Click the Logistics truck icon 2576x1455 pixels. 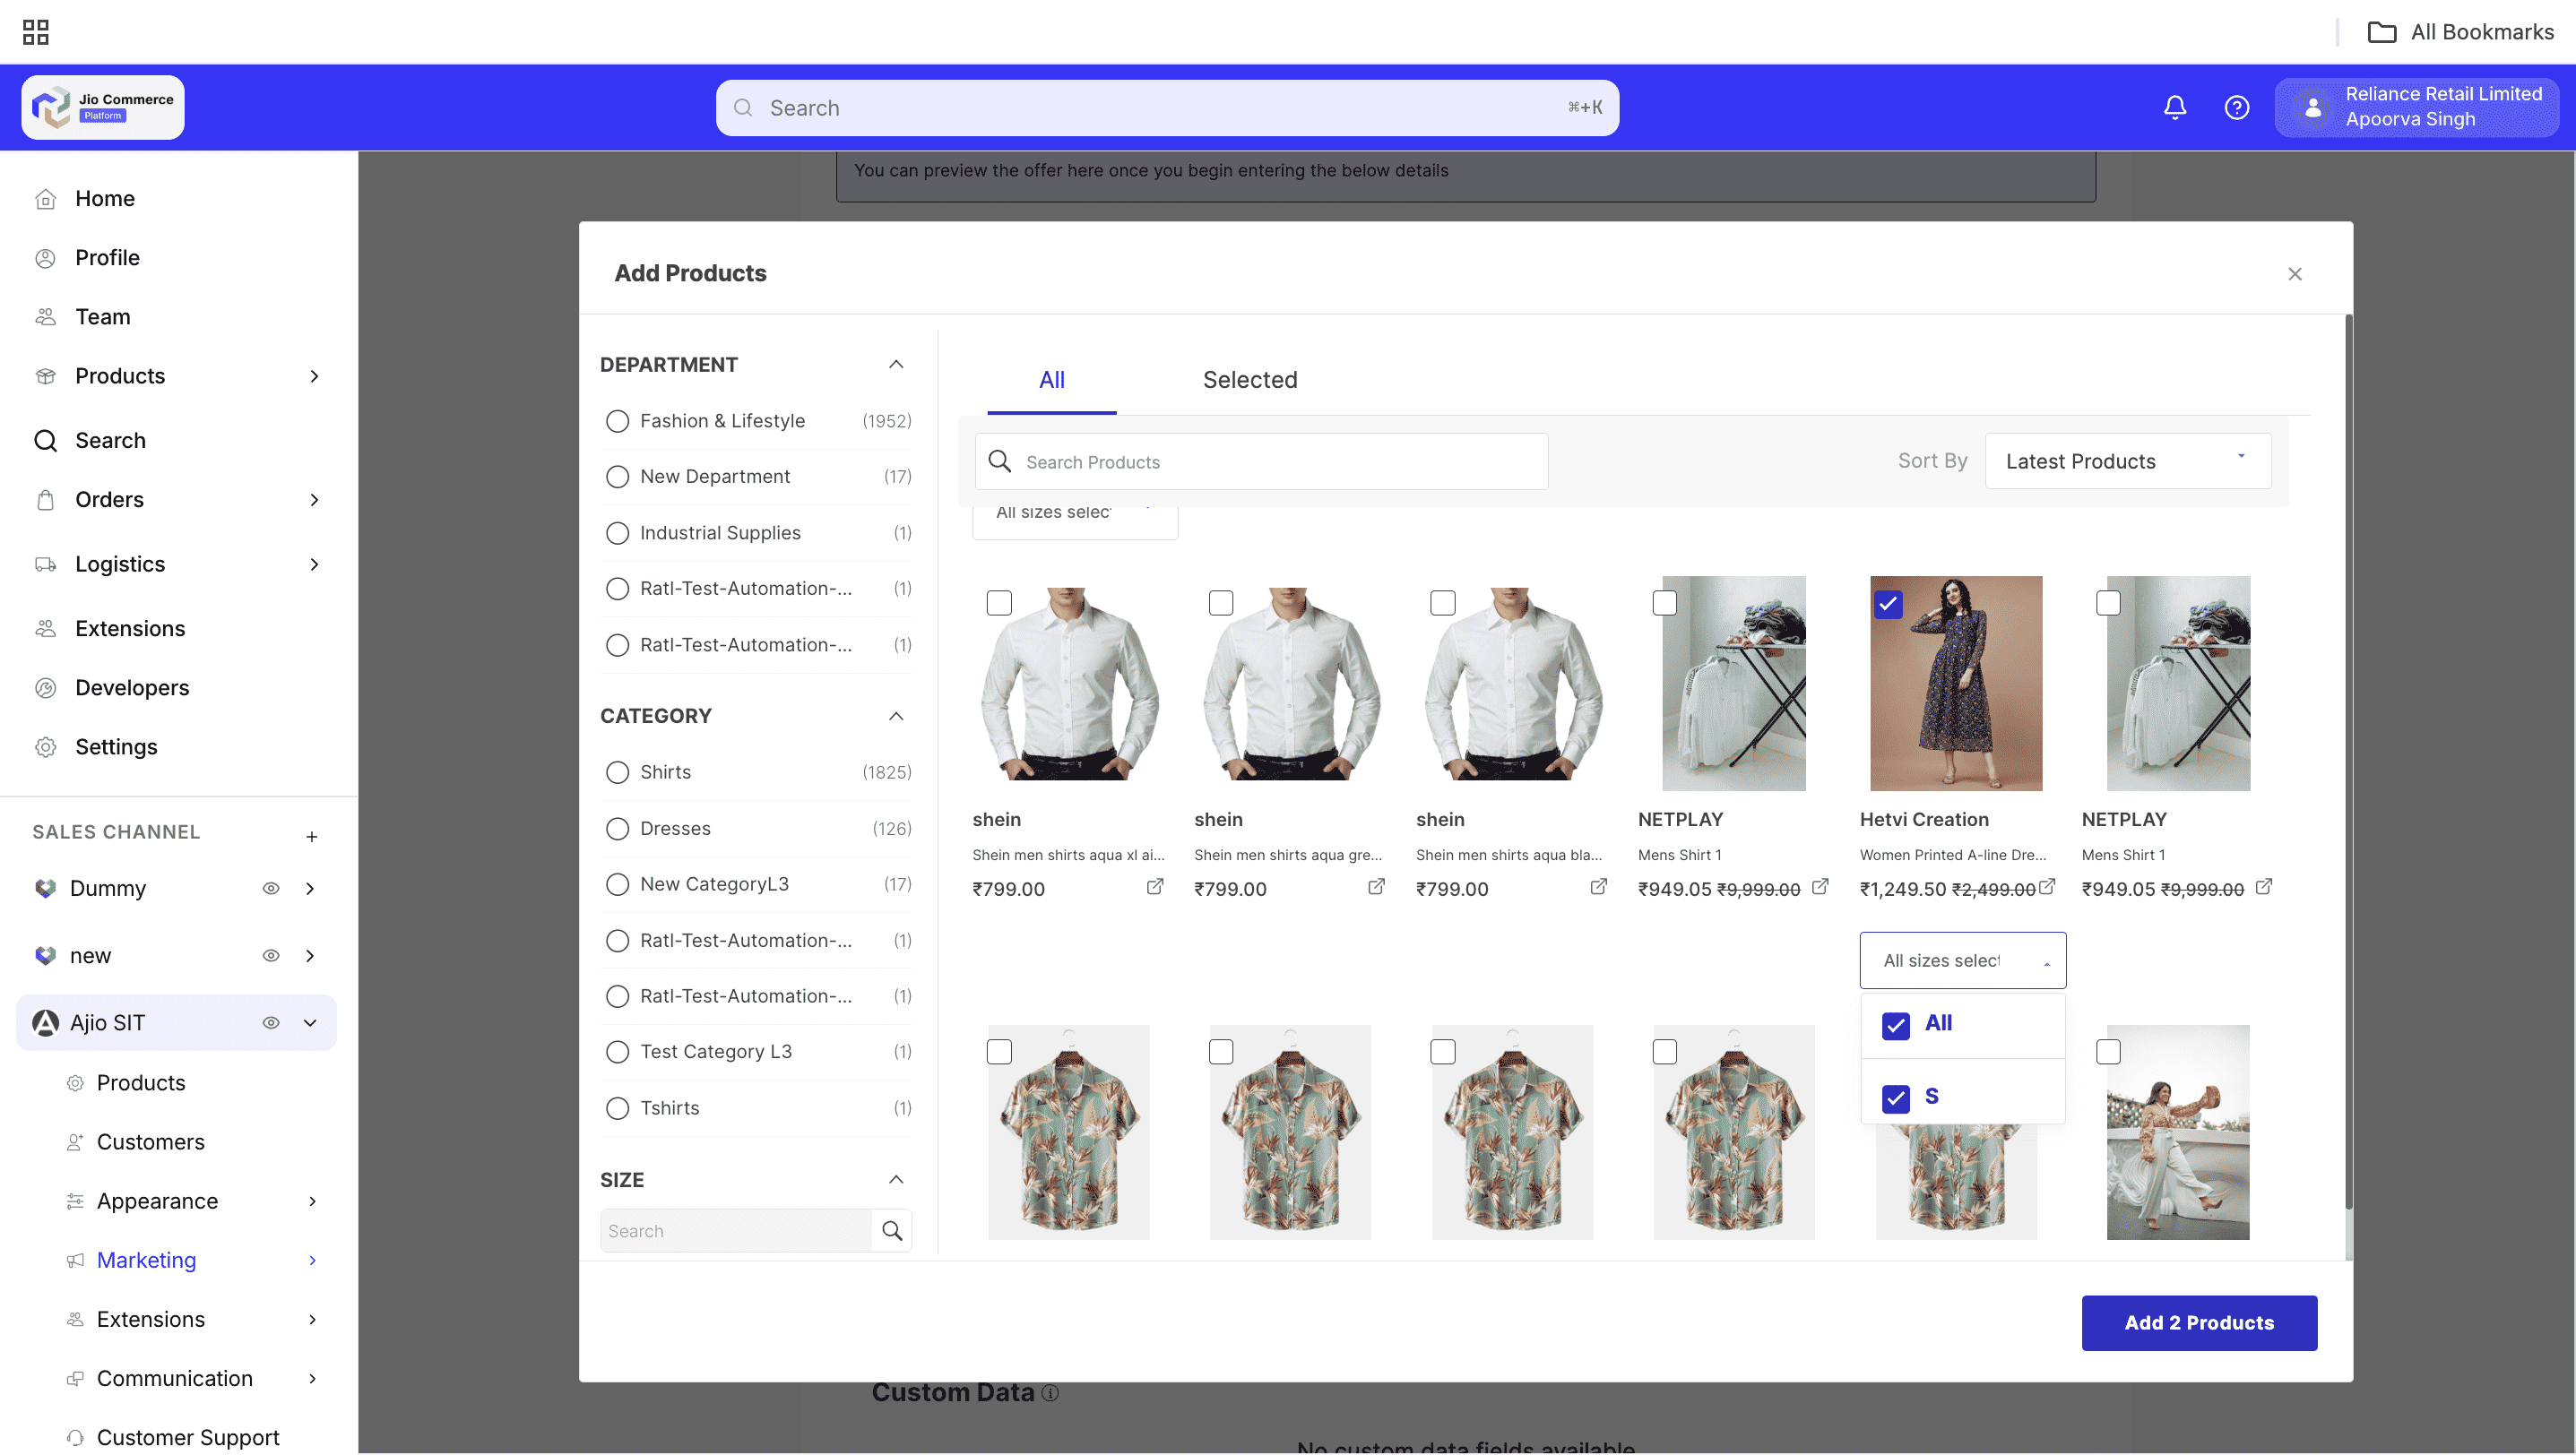(x=46, y=564)
